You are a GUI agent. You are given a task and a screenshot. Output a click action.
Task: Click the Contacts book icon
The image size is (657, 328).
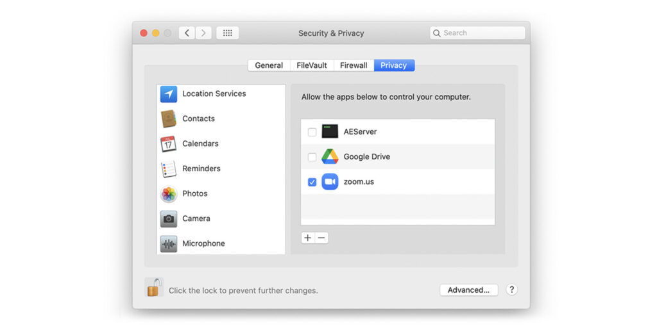click(x=169, y=119)
